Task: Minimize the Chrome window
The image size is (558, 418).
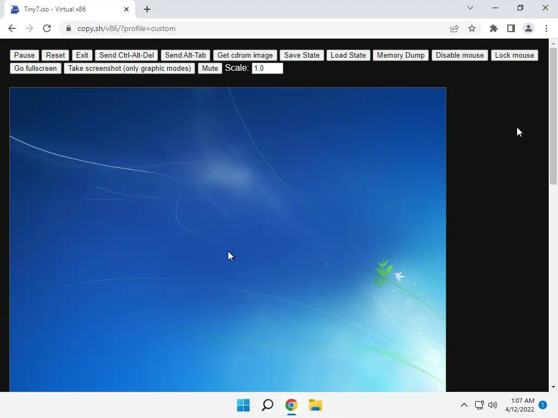Action: pos(495,8)
